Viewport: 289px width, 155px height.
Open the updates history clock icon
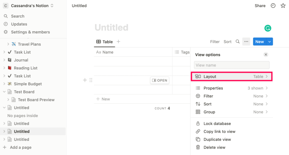pos(273,6)
